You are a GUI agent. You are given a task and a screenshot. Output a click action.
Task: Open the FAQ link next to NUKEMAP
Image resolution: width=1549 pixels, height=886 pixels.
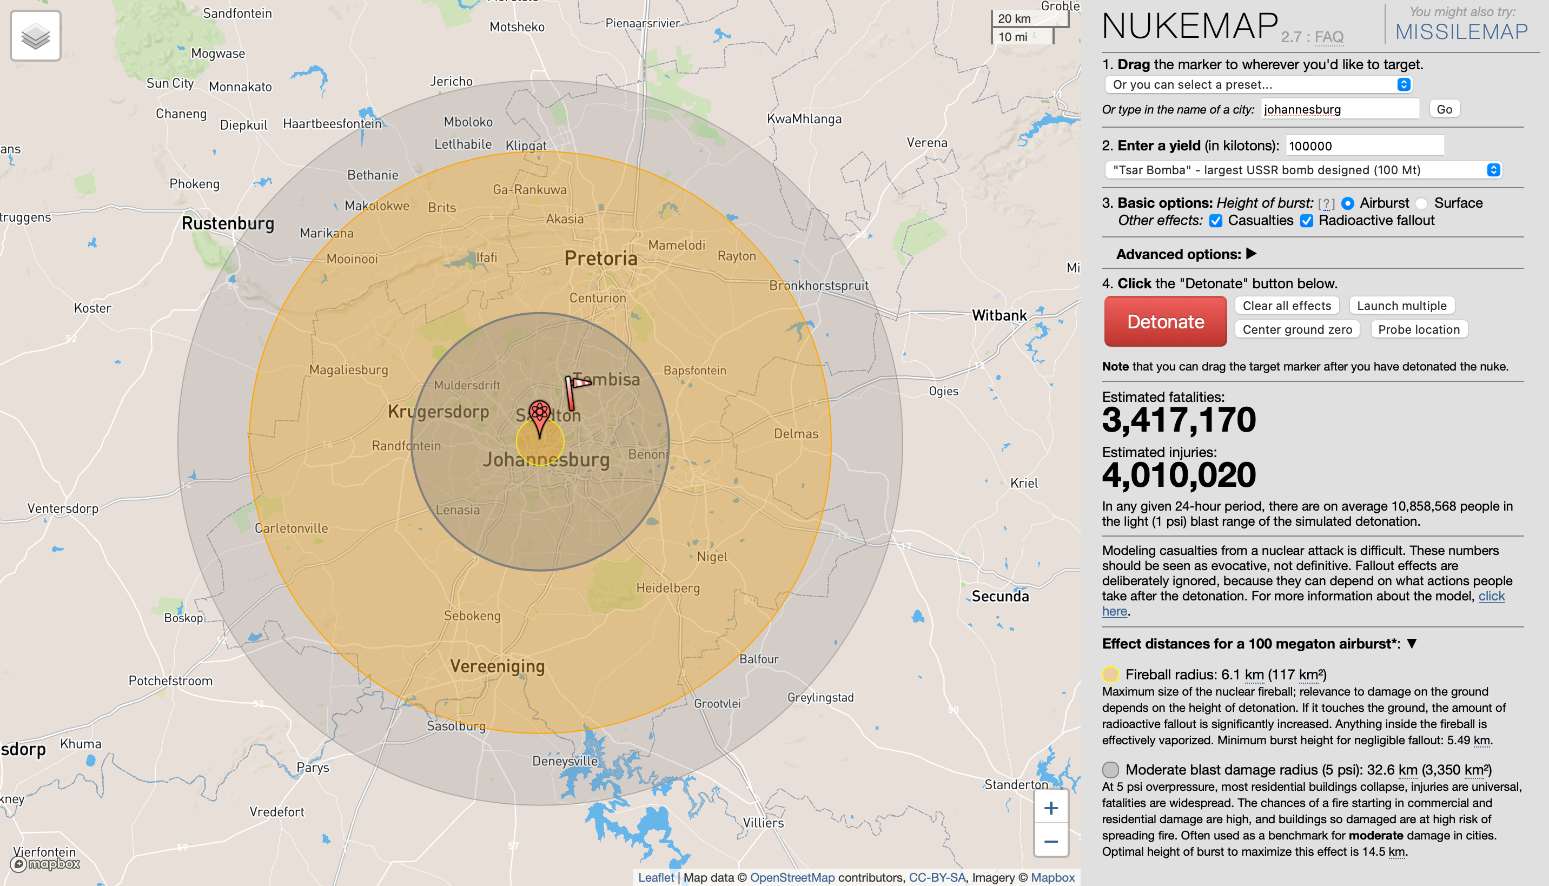pyautogui.click(x=1328, y=37)
